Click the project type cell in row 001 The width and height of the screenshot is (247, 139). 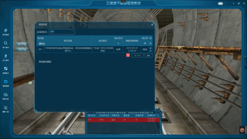145,49
